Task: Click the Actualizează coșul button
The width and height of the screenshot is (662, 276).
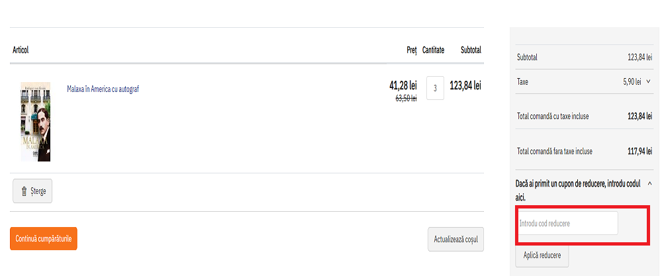Action: click(455, 239)
